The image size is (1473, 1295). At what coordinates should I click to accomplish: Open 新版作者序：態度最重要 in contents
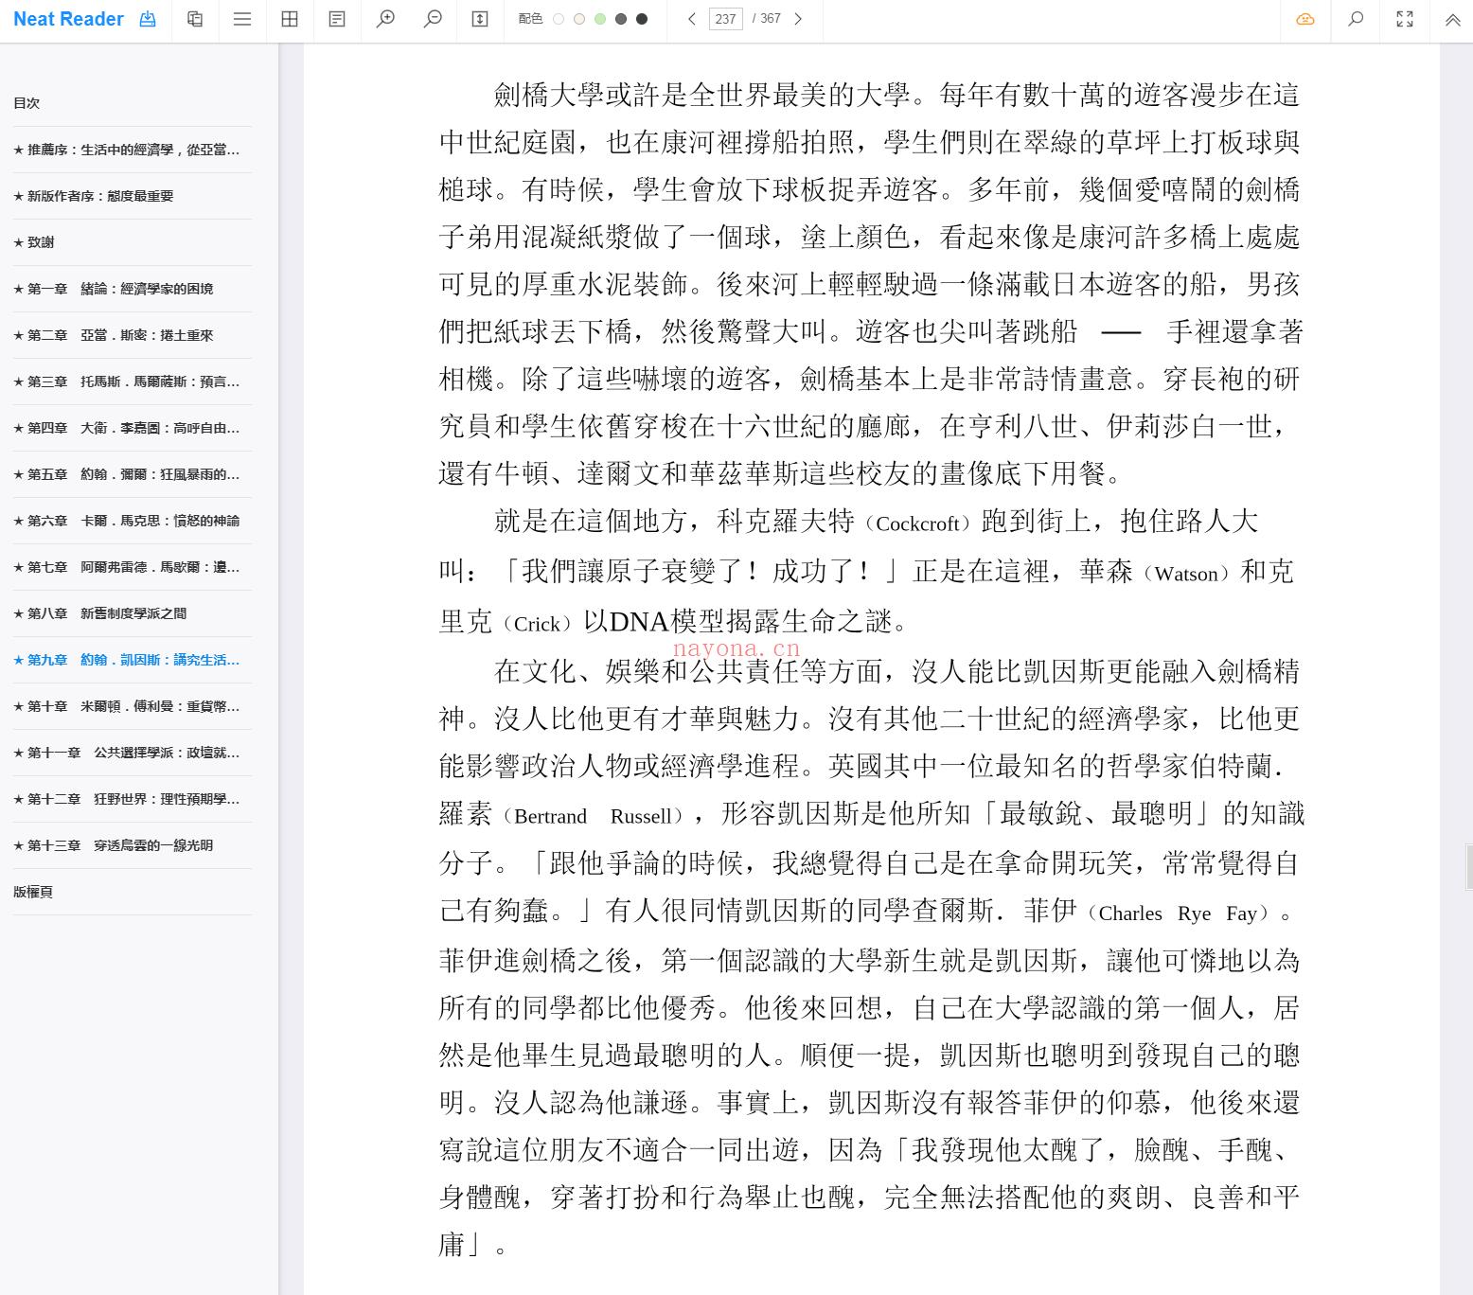point(133,196)
